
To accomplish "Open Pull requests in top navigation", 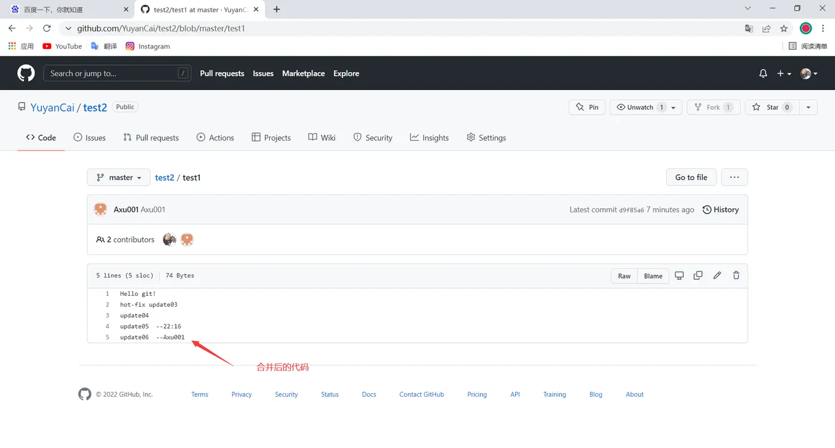I will (x=222, y=73).
